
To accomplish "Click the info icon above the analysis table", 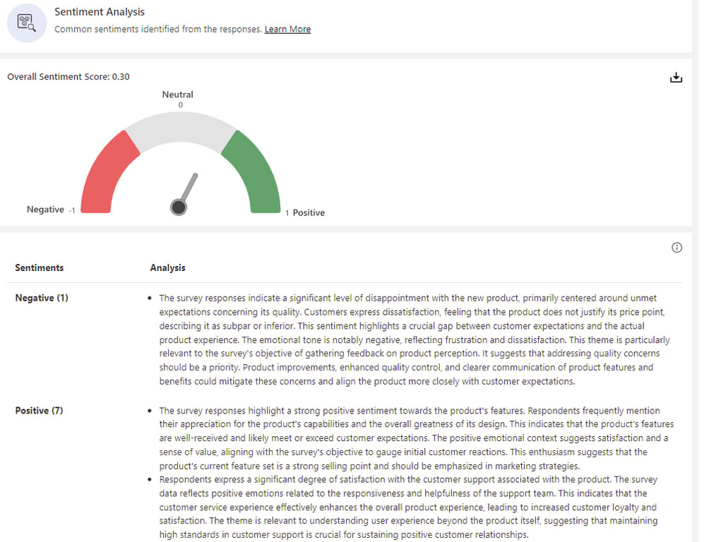I will point(676,247).
